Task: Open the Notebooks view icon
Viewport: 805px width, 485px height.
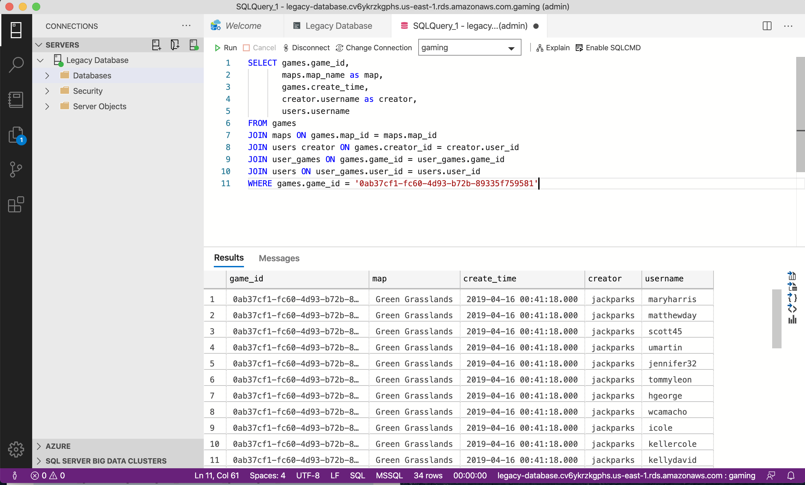Action: (16, 100)
